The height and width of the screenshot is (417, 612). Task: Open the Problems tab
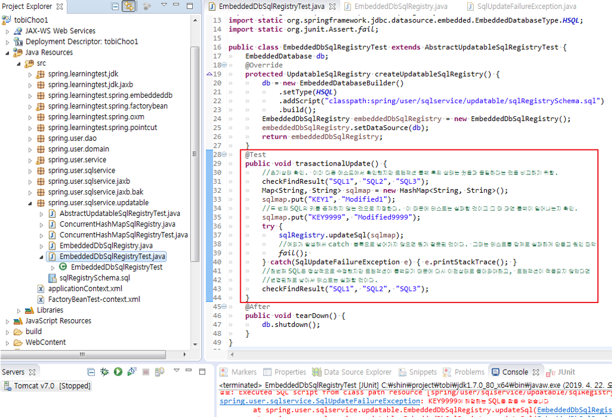(x=464, y=372)
